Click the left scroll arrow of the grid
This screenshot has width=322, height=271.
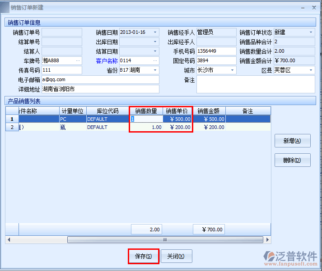(9, 239)
